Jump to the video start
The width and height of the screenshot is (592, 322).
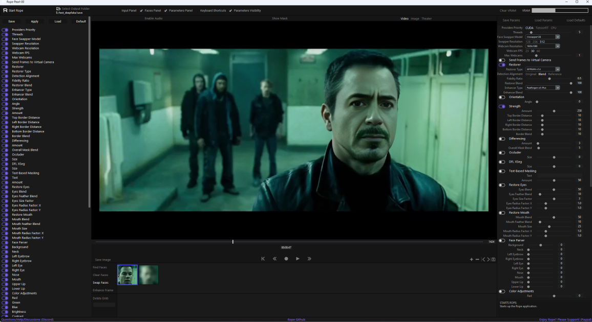[263, 259]
